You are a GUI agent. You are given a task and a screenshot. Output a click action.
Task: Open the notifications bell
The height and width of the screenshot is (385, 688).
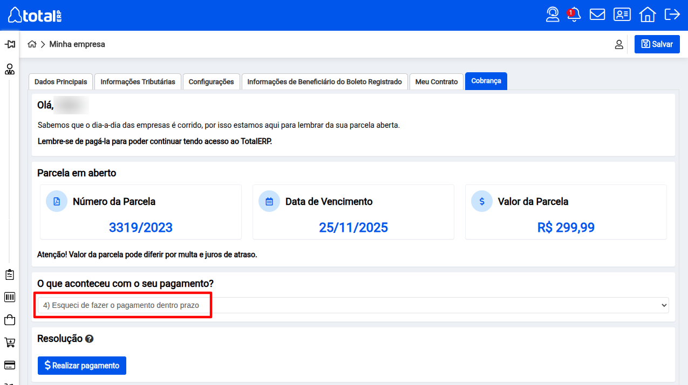tap(574, 15)
